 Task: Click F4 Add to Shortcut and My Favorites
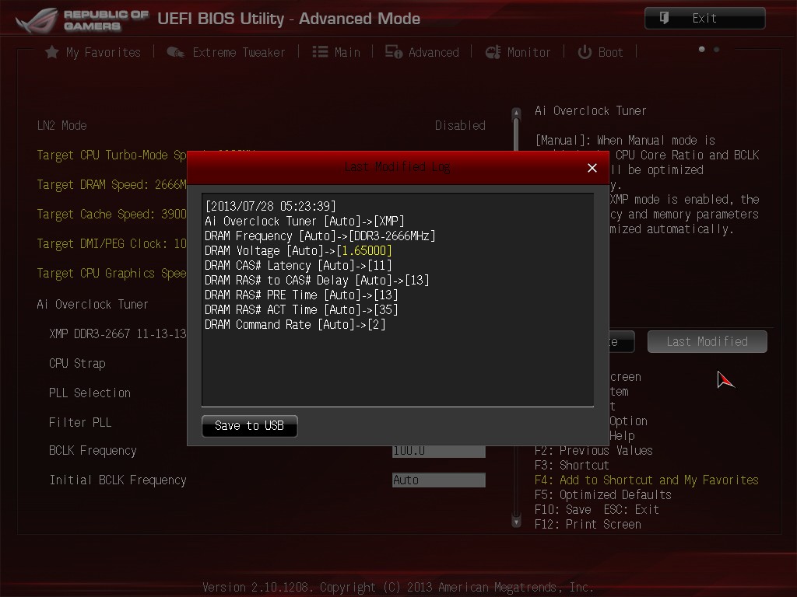click(647, 480)
